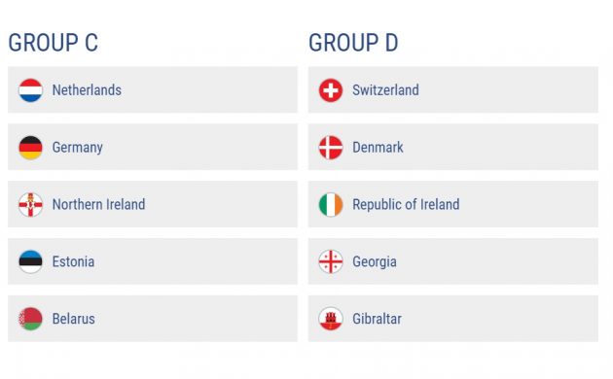Open the Denmark team name link

[378, 148]
